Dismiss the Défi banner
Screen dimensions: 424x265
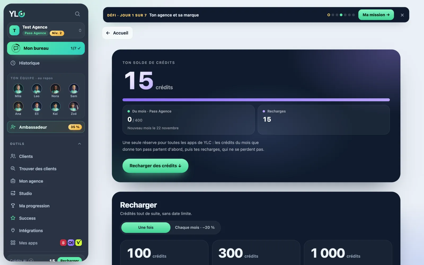click(x=402, y=15)
